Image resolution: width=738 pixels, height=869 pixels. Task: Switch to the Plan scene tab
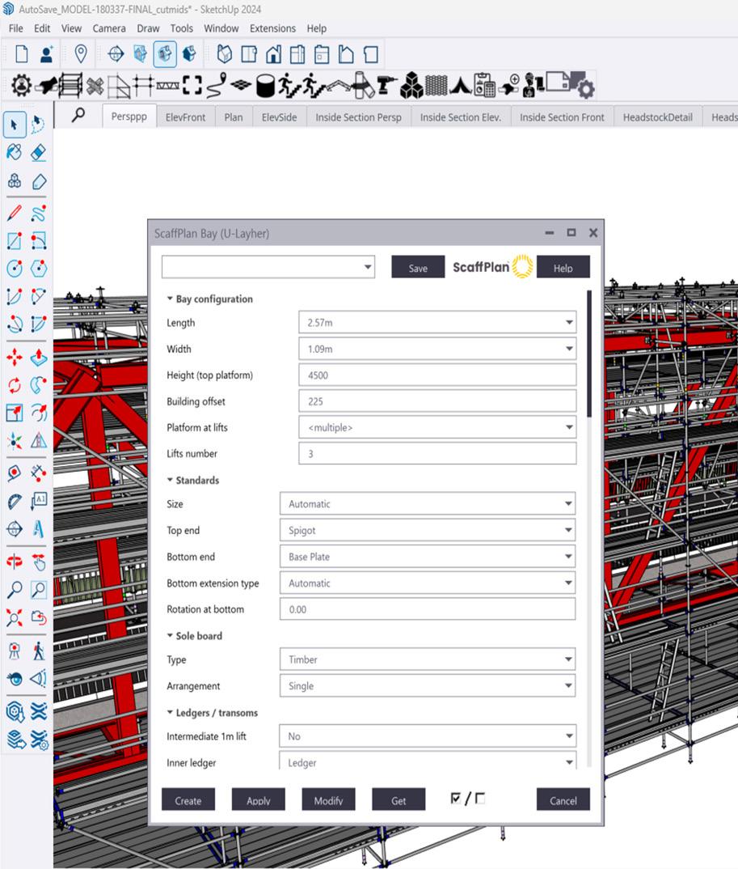tap(233, 117)
